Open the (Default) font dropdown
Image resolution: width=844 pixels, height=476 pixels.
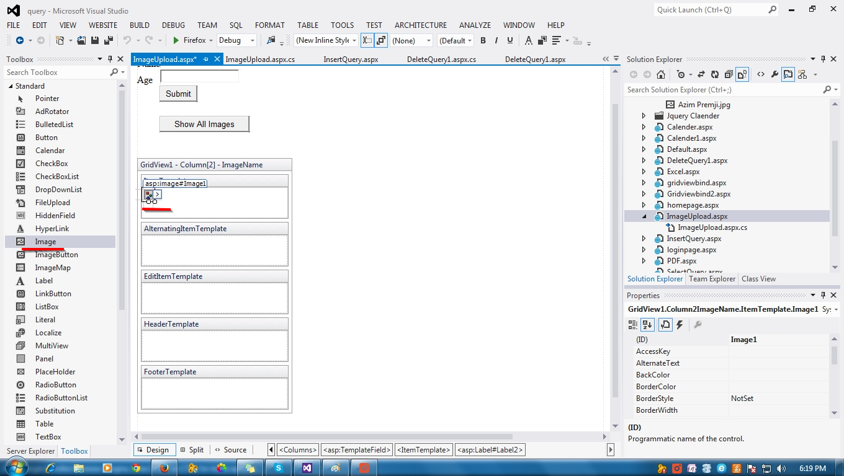[470, 40]
